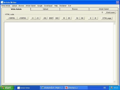The width and height of the screenshot is (120, 90).
Task: Insert the opening B bold tag
Action: coord(90,18)
